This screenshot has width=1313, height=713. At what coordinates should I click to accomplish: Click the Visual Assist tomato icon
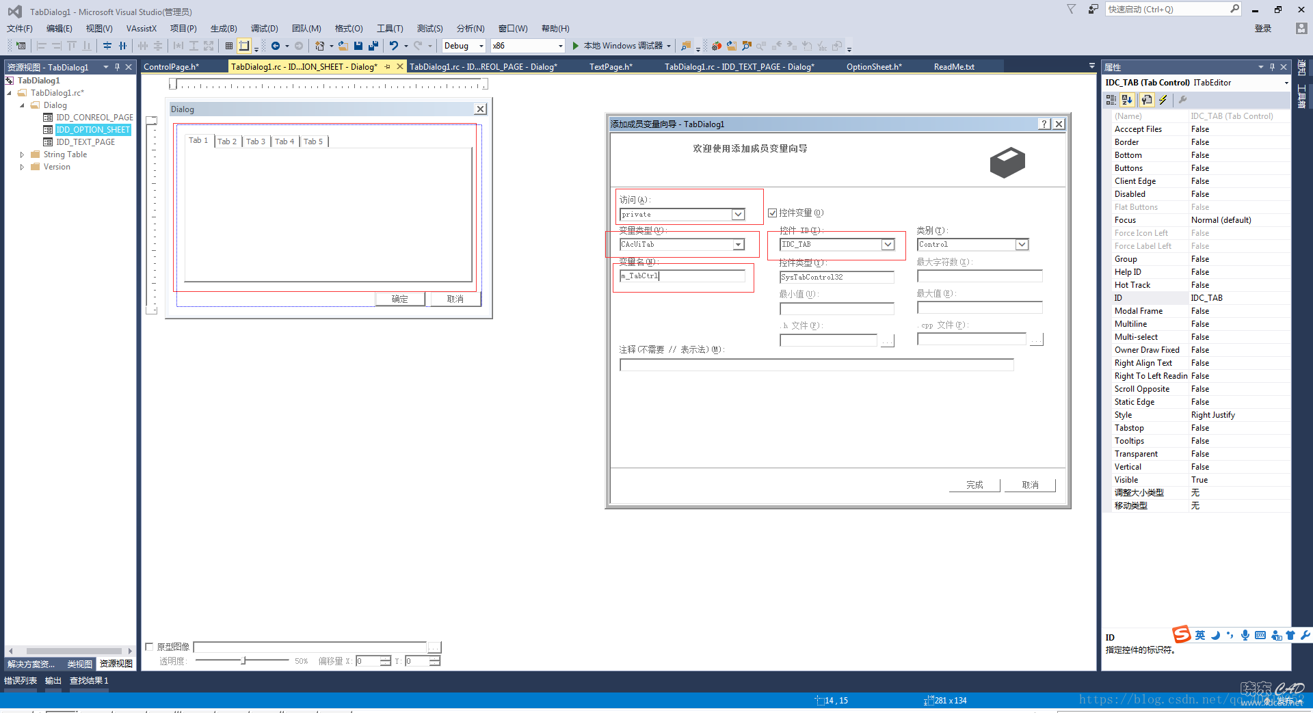click(x=717, y=46)
